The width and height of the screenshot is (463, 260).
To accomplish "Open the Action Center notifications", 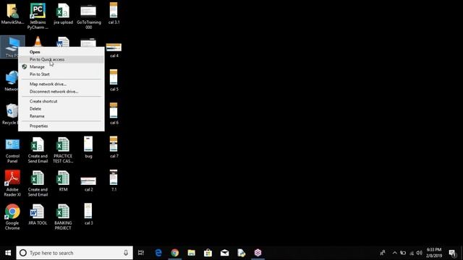I will point(452,253).
